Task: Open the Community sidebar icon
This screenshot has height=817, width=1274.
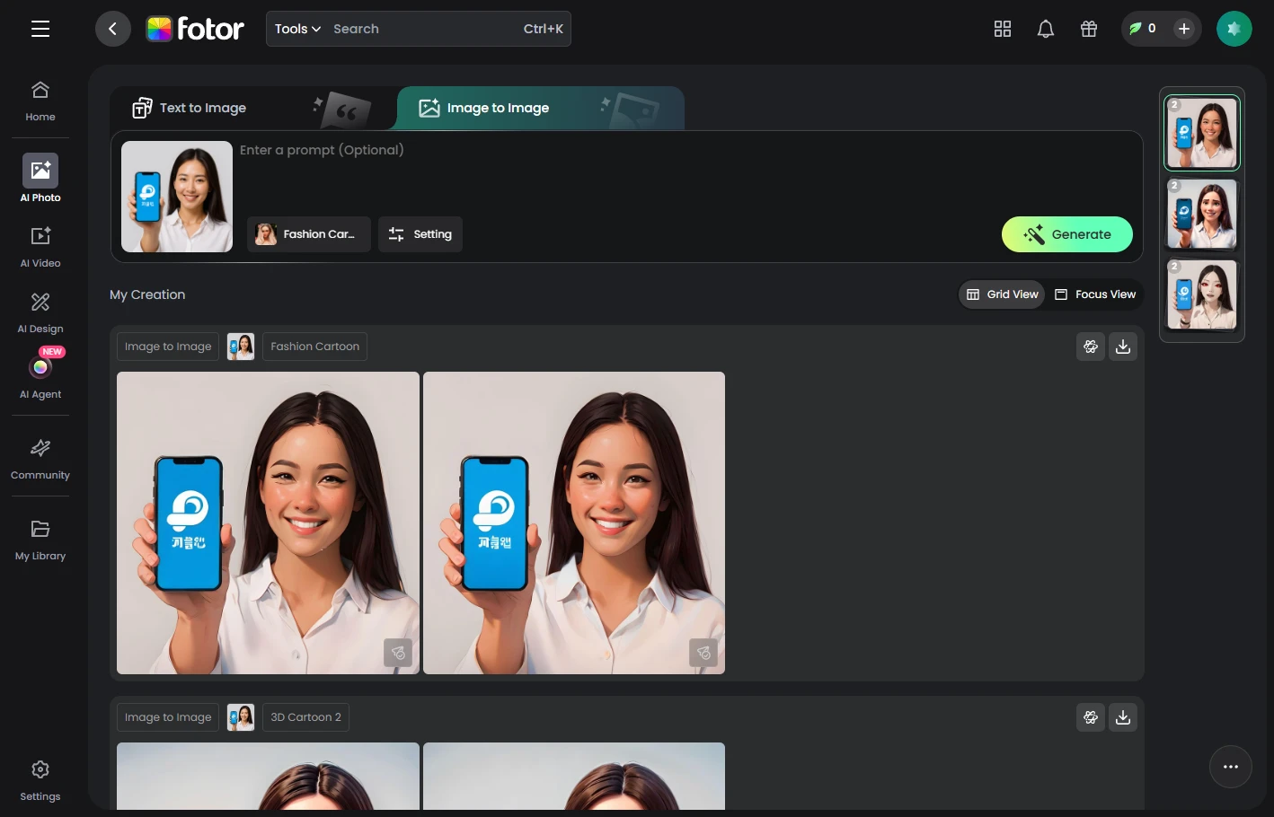Action: click(x=40, y=458)
